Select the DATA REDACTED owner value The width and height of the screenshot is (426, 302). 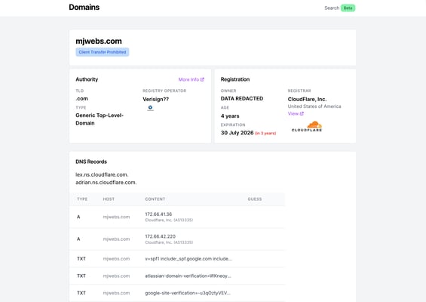coord(242,98)
